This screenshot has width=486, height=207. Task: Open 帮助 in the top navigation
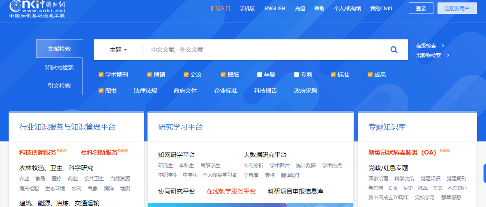[319, 8]
